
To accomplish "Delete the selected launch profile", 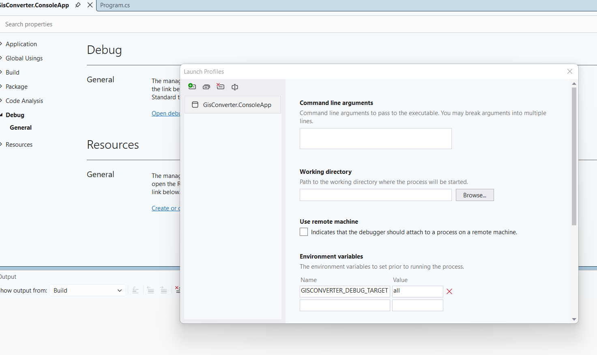I will [x=221, y=86].
